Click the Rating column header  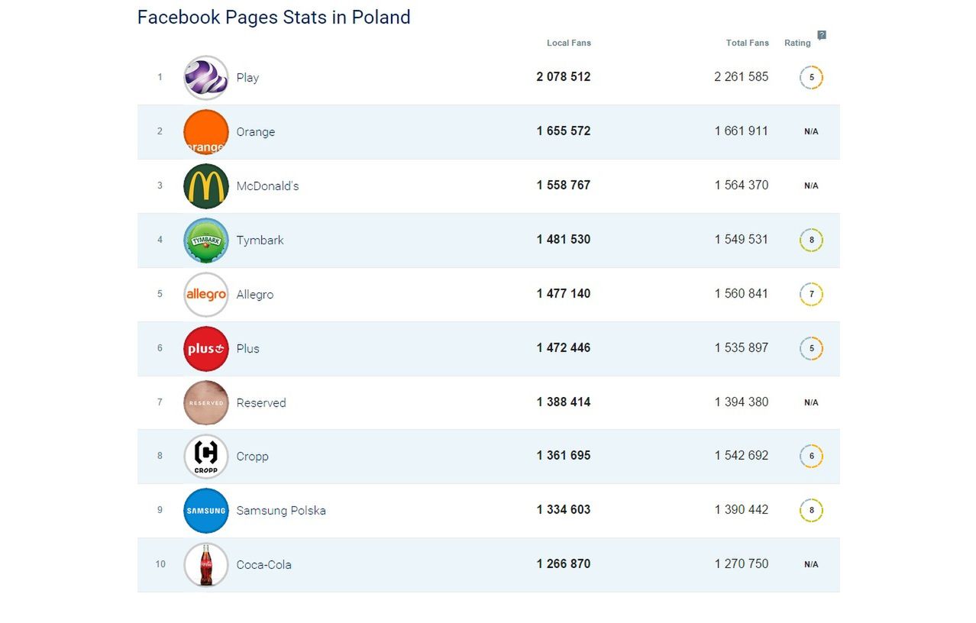click(797, 43)
